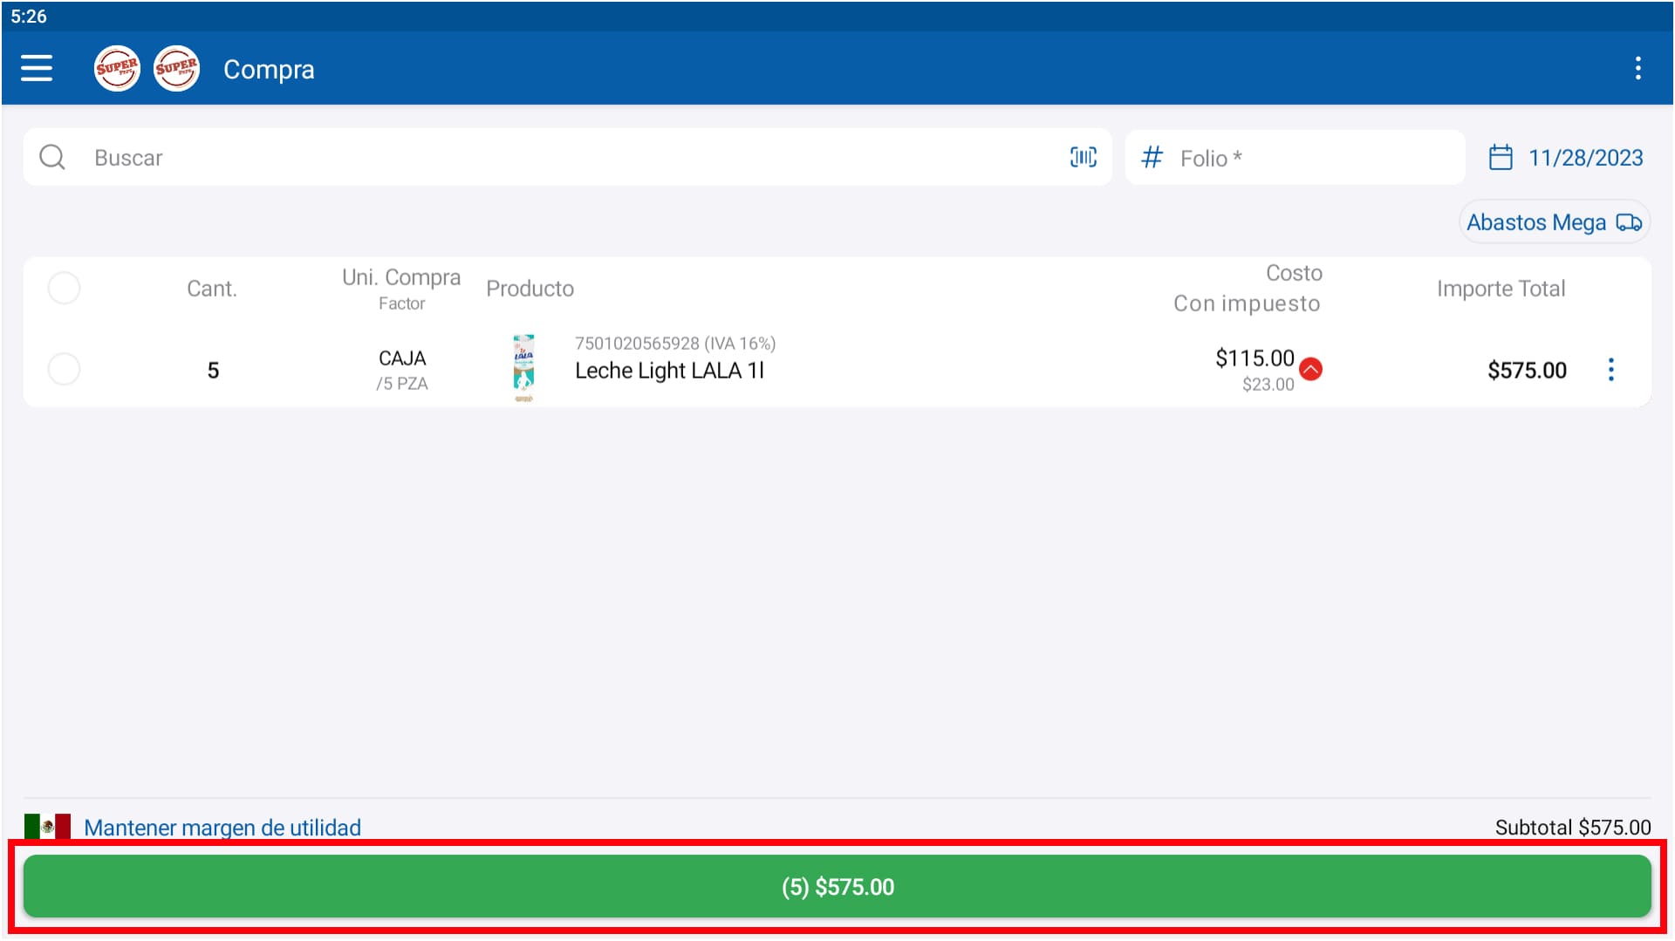
Task: Tap the barcode scanner icon
Action: (1083, 157)
